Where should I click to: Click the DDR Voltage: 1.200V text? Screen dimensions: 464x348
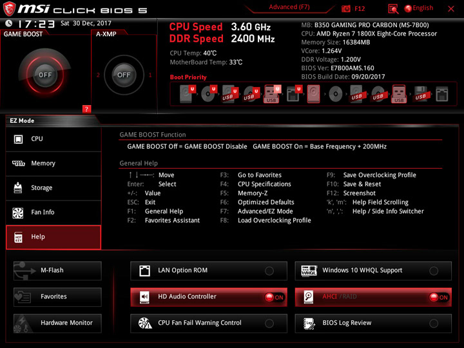click(x=331, y=59)
